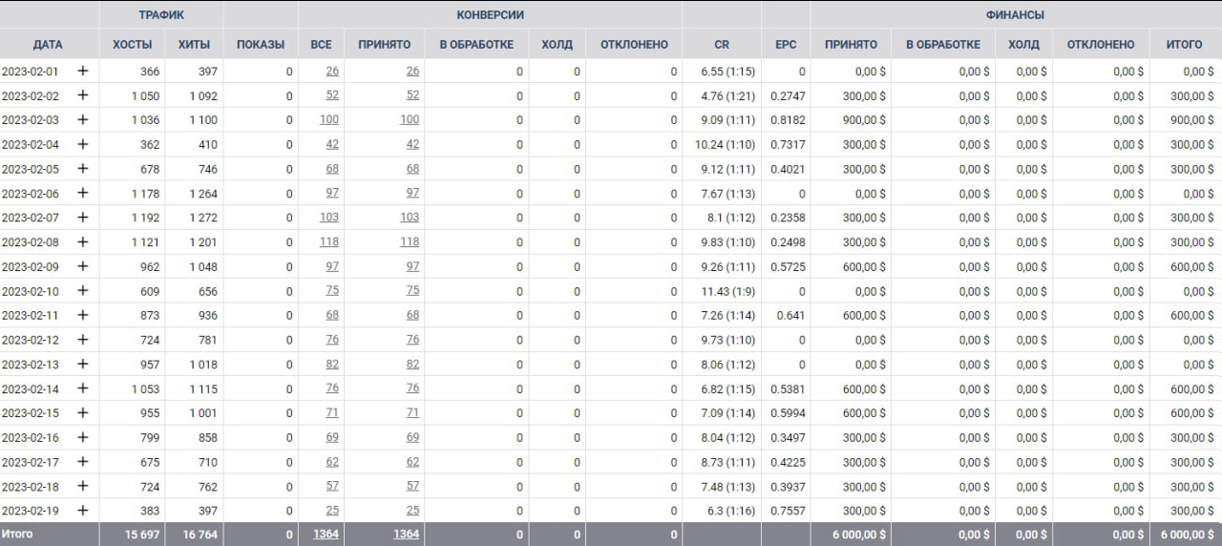Screen dimensions: 1222x546
Task: Click accepted conversions 100 for 2023-02-03
Action: click(x=409, y=119)
